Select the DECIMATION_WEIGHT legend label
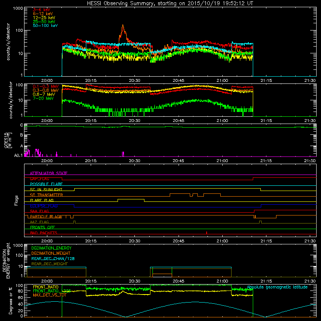This screenshot has height=321, width=321. pos(51,253)
